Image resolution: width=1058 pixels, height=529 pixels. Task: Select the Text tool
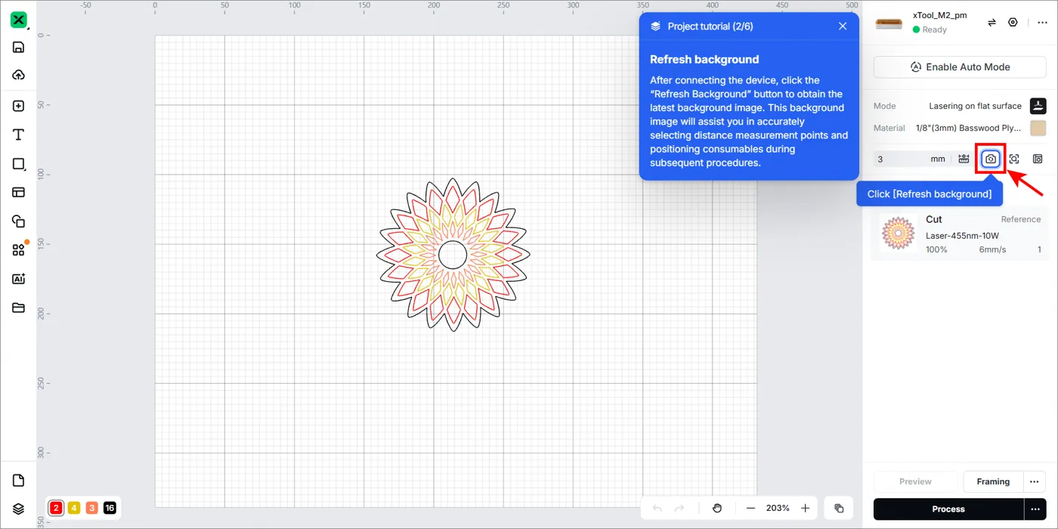[x=19, y=135]
